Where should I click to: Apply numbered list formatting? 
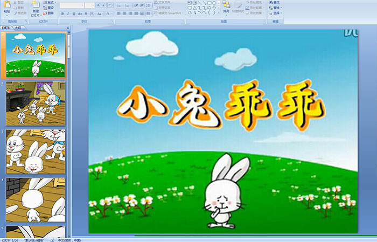[128, 5]
